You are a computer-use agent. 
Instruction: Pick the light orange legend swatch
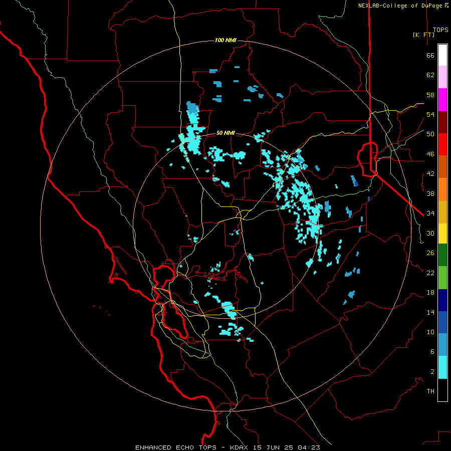point(442,189)
